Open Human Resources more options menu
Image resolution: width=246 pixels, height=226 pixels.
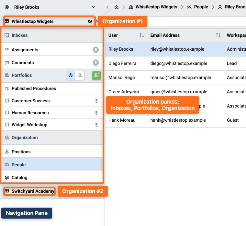coord(96,113)
